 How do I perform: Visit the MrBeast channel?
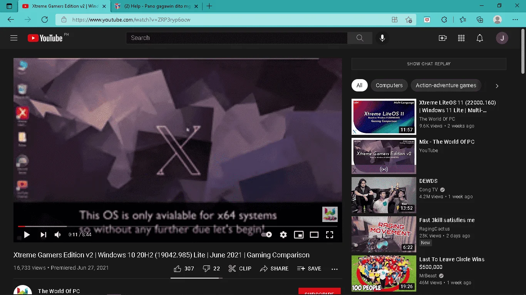click(429, 276)
